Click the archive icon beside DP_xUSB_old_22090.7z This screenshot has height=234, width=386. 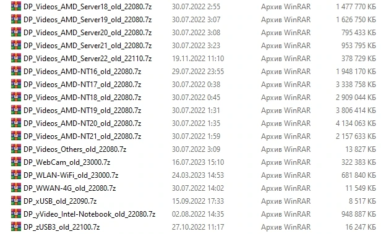click(x=16, y=201)
